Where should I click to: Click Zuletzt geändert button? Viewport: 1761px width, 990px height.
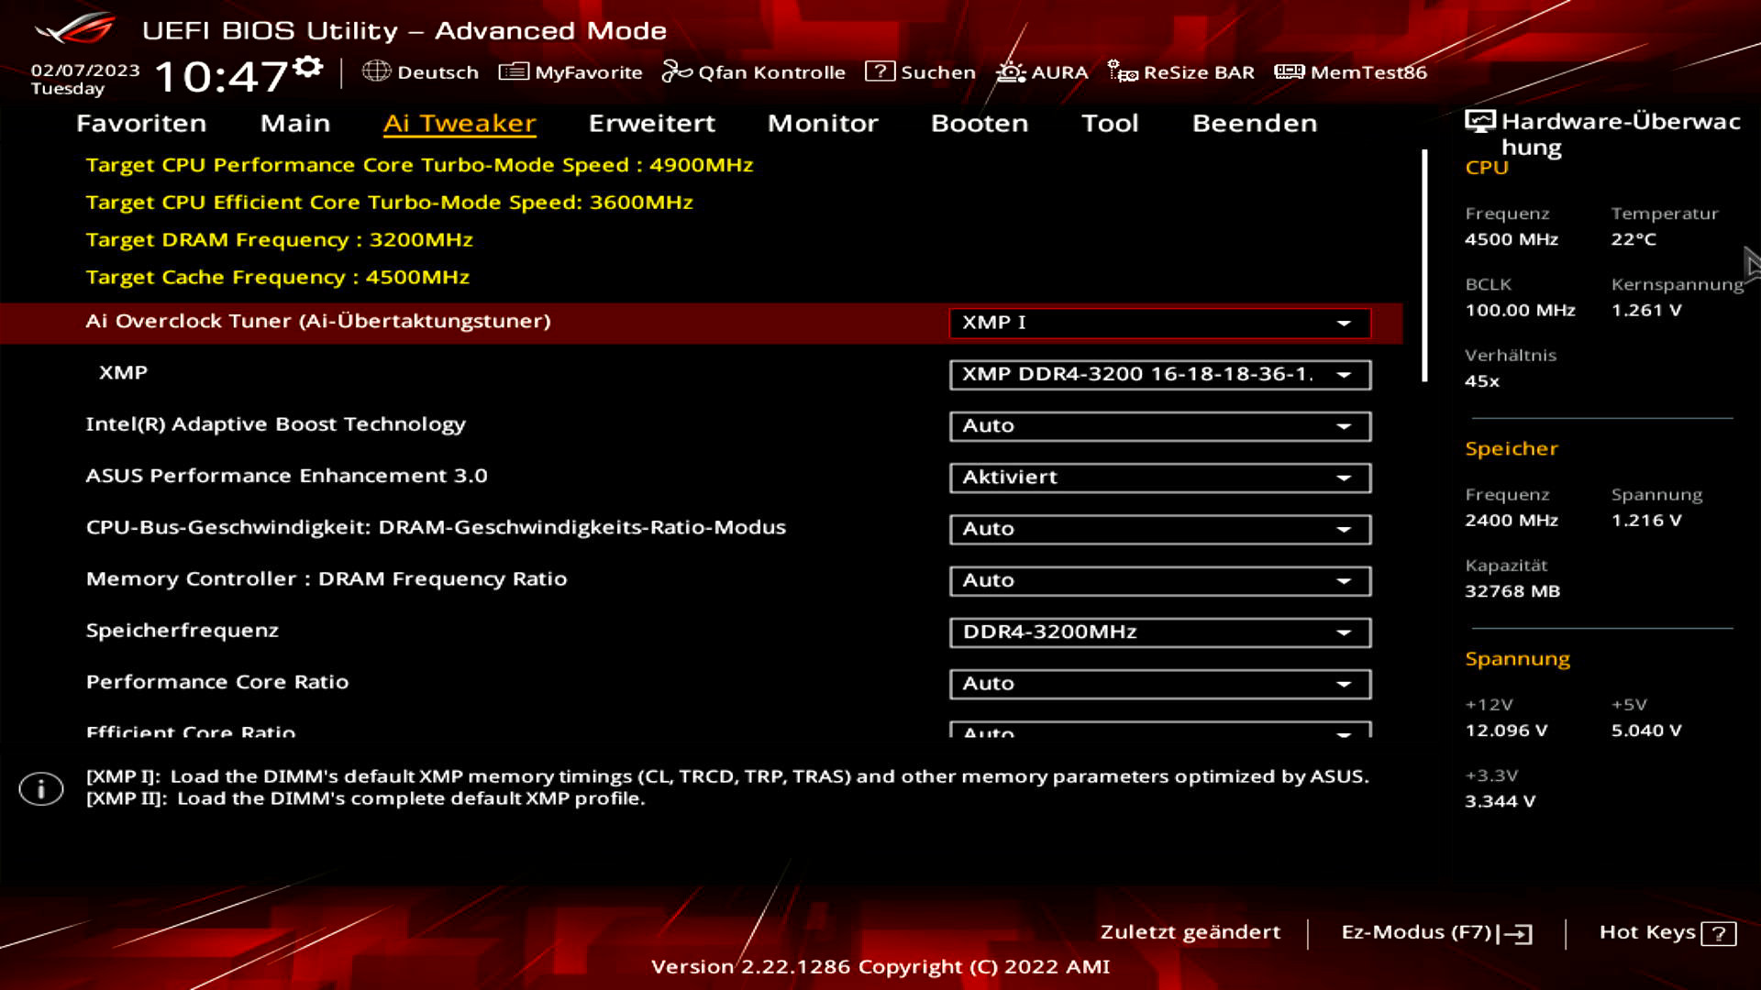pyautogui.click(x=1190, y=932)
